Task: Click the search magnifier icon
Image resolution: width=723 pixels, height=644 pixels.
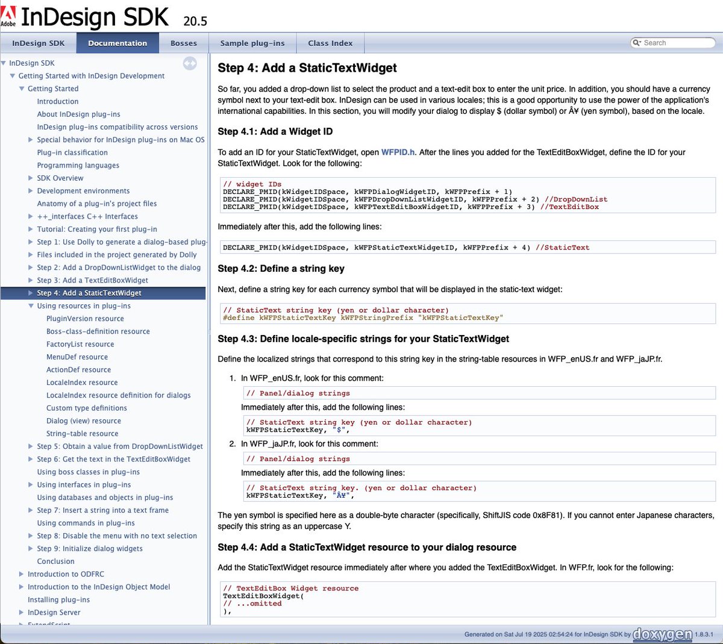Action: tap(637, 43)
